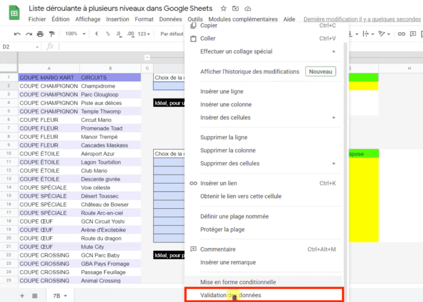423x302 pixels.
Task: Decrease decimal places
Action: click(119, 34)
